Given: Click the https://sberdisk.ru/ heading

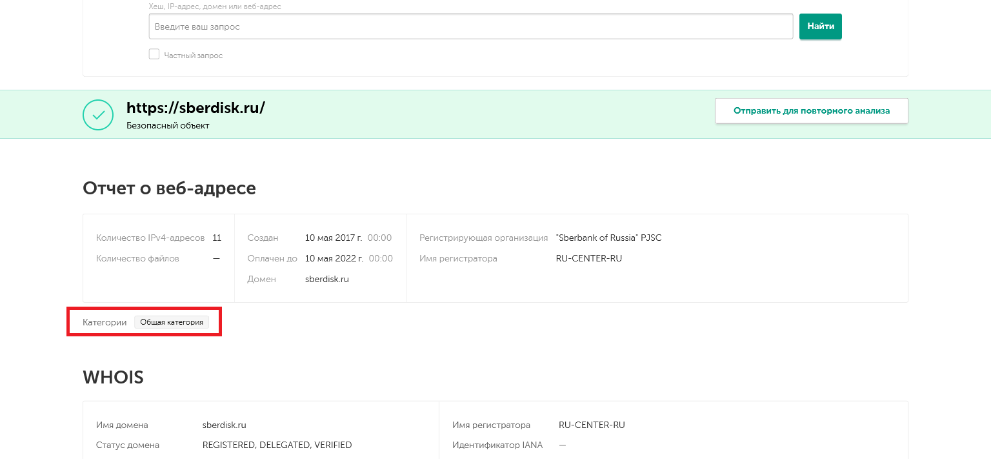Looking at the screenshot, I should 195,108.
